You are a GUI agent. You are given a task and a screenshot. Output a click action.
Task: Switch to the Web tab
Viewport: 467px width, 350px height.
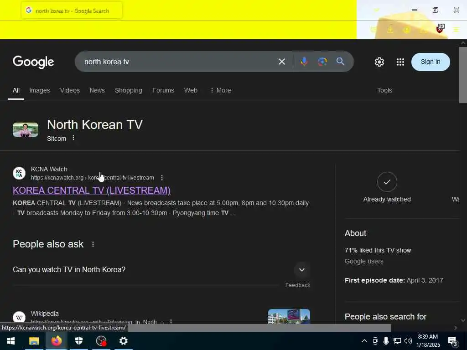click(x=191, y=91)
